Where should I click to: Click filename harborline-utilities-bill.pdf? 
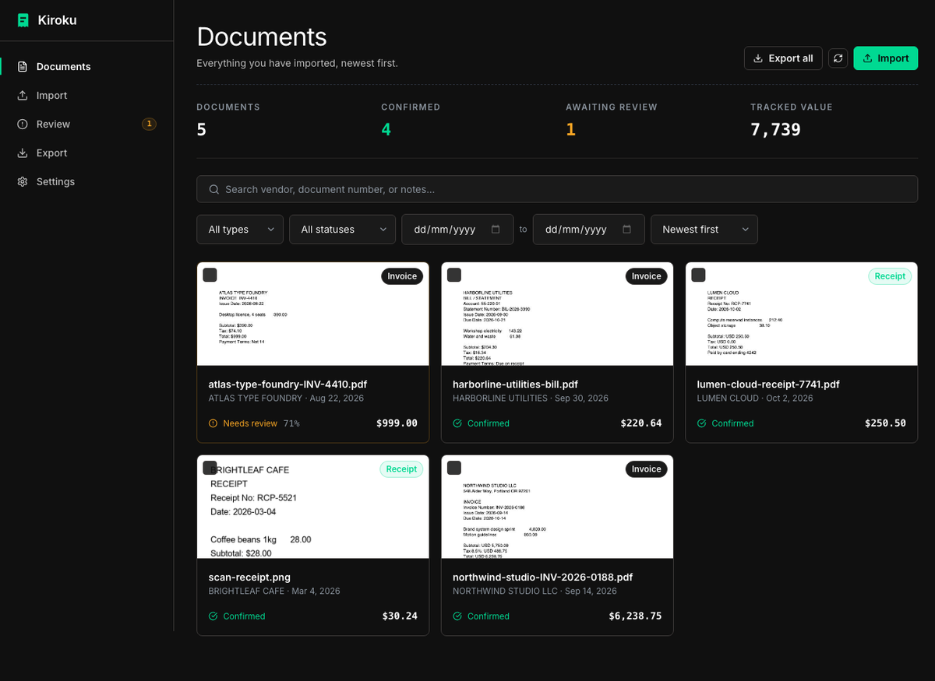515,384
